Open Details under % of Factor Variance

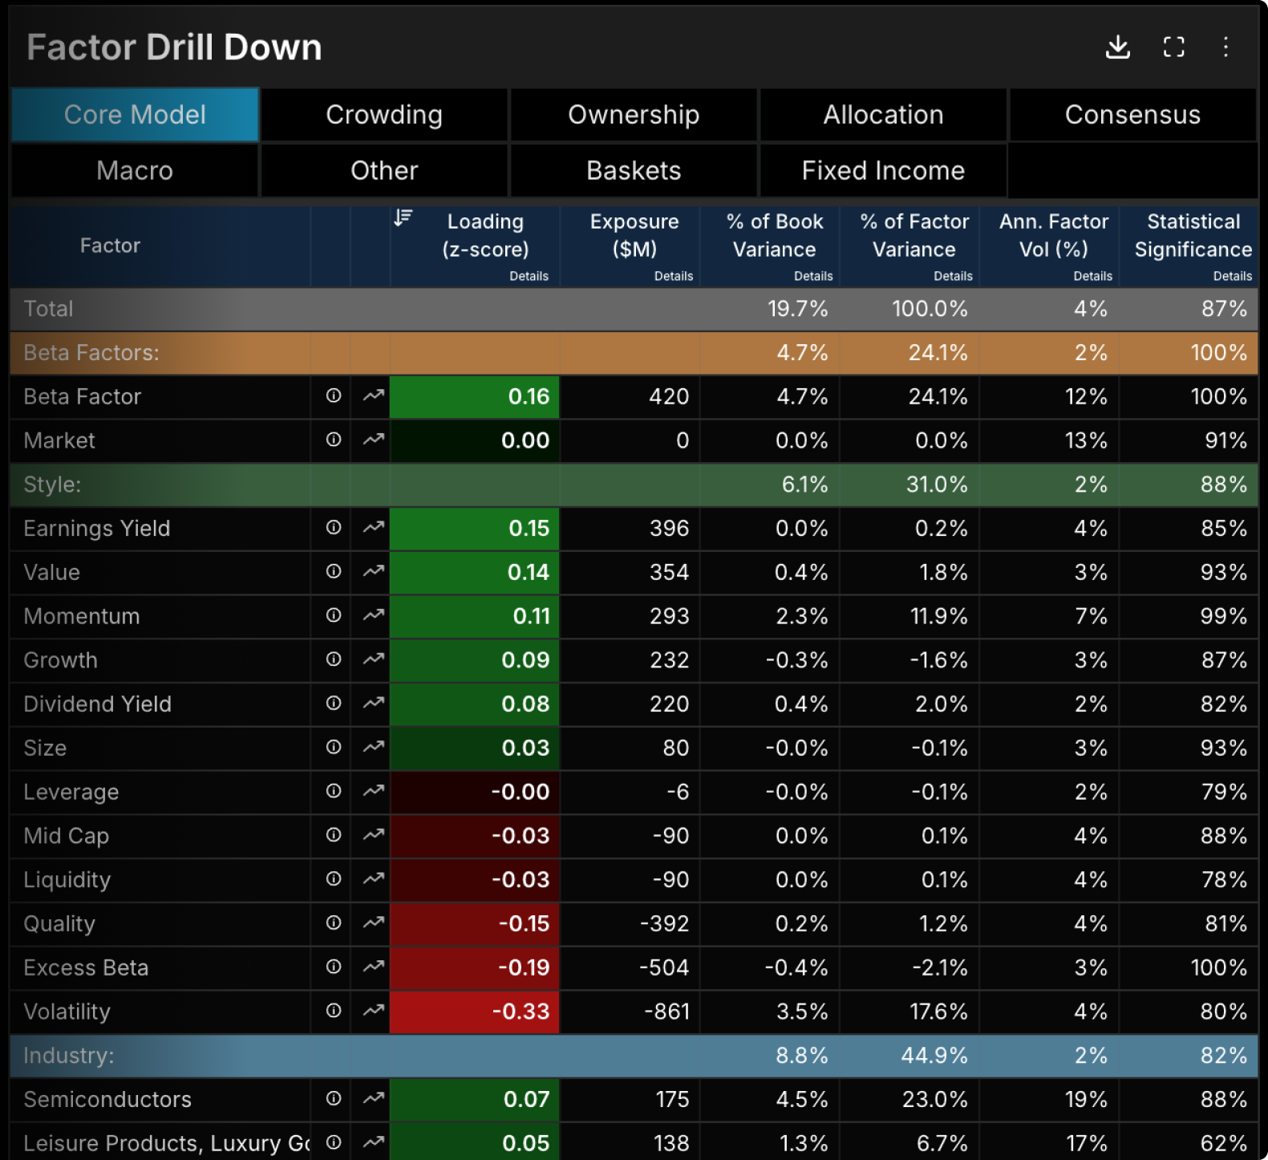coord(953,276)
